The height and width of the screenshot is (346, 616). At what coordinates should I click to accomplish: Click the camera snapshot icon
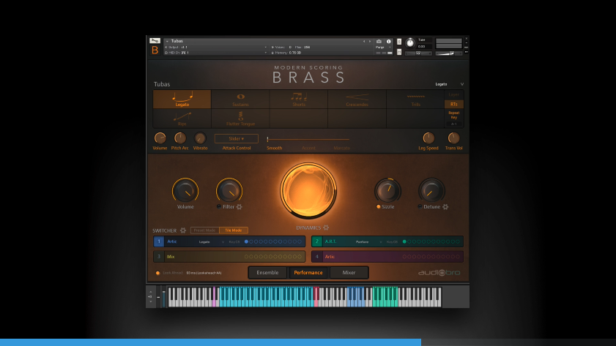point(379,41)
